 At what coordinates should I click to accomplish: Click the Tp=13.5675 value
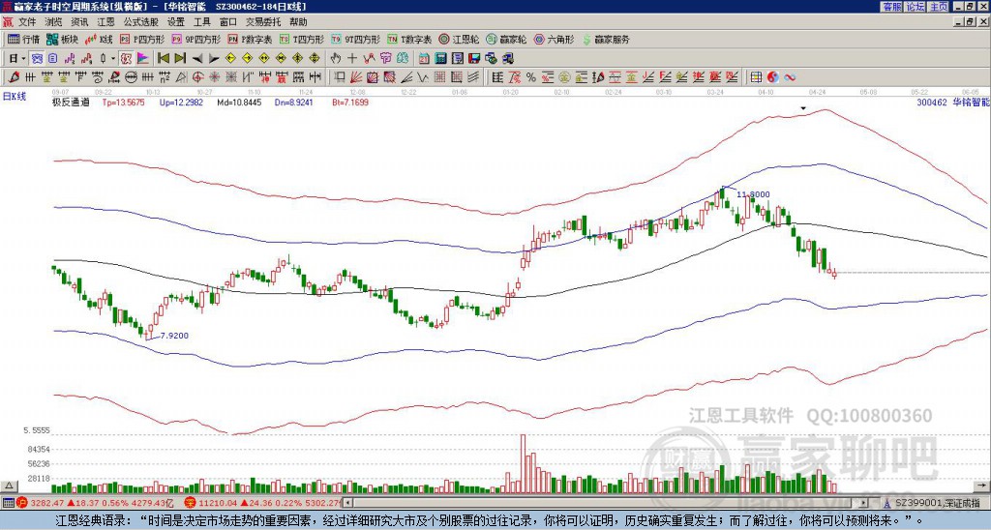[123, 102]
